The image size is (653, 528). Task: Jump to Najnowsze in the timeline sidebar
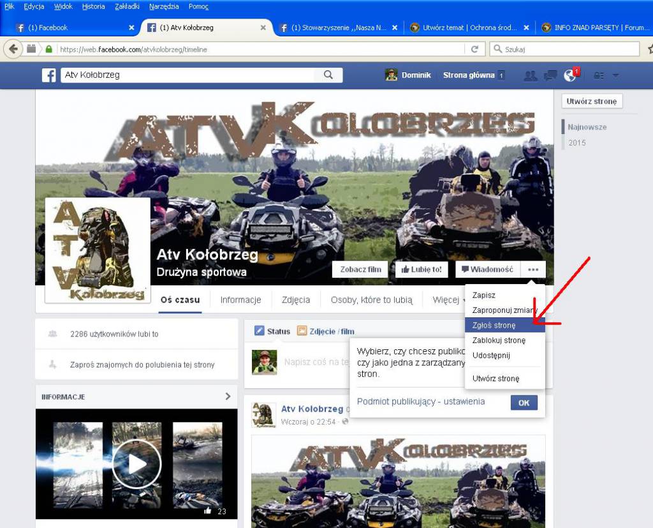(587, 127)
